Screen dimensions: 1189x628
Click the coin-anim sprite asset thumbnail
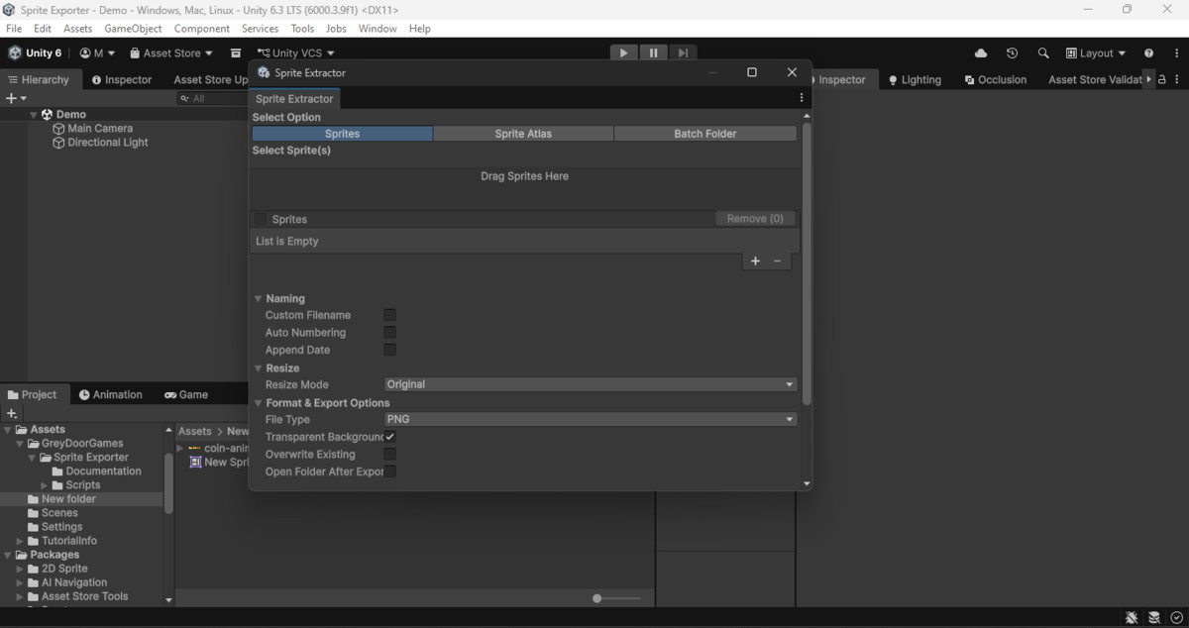click(x=194, y=449)
